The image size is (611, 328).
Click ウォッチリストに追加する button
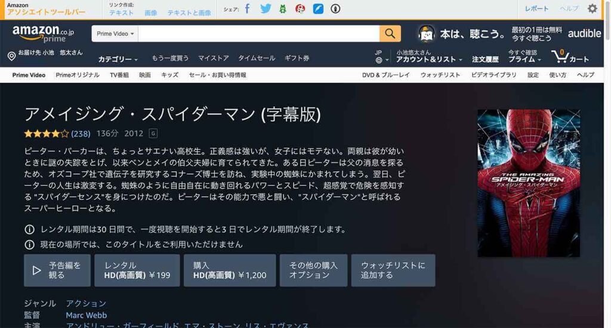click(393, 270)
